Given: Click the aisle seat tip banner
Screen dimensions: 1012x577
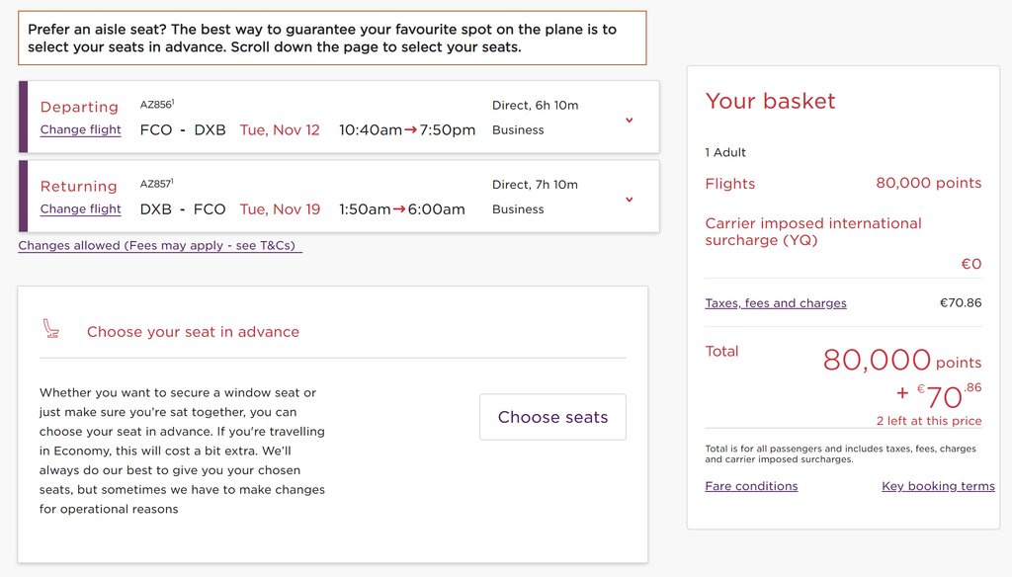Looking at the screenshot, I should click(x=332, y=39).
